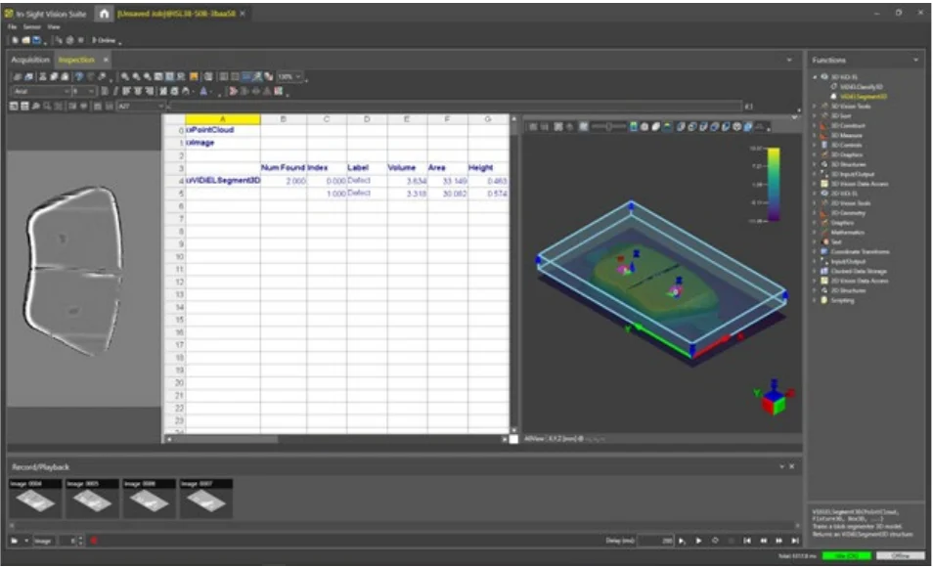Viewport: 933px width, 567px height.
Task: Click the 3D axis orientation cube
Action: click(774, 397)
